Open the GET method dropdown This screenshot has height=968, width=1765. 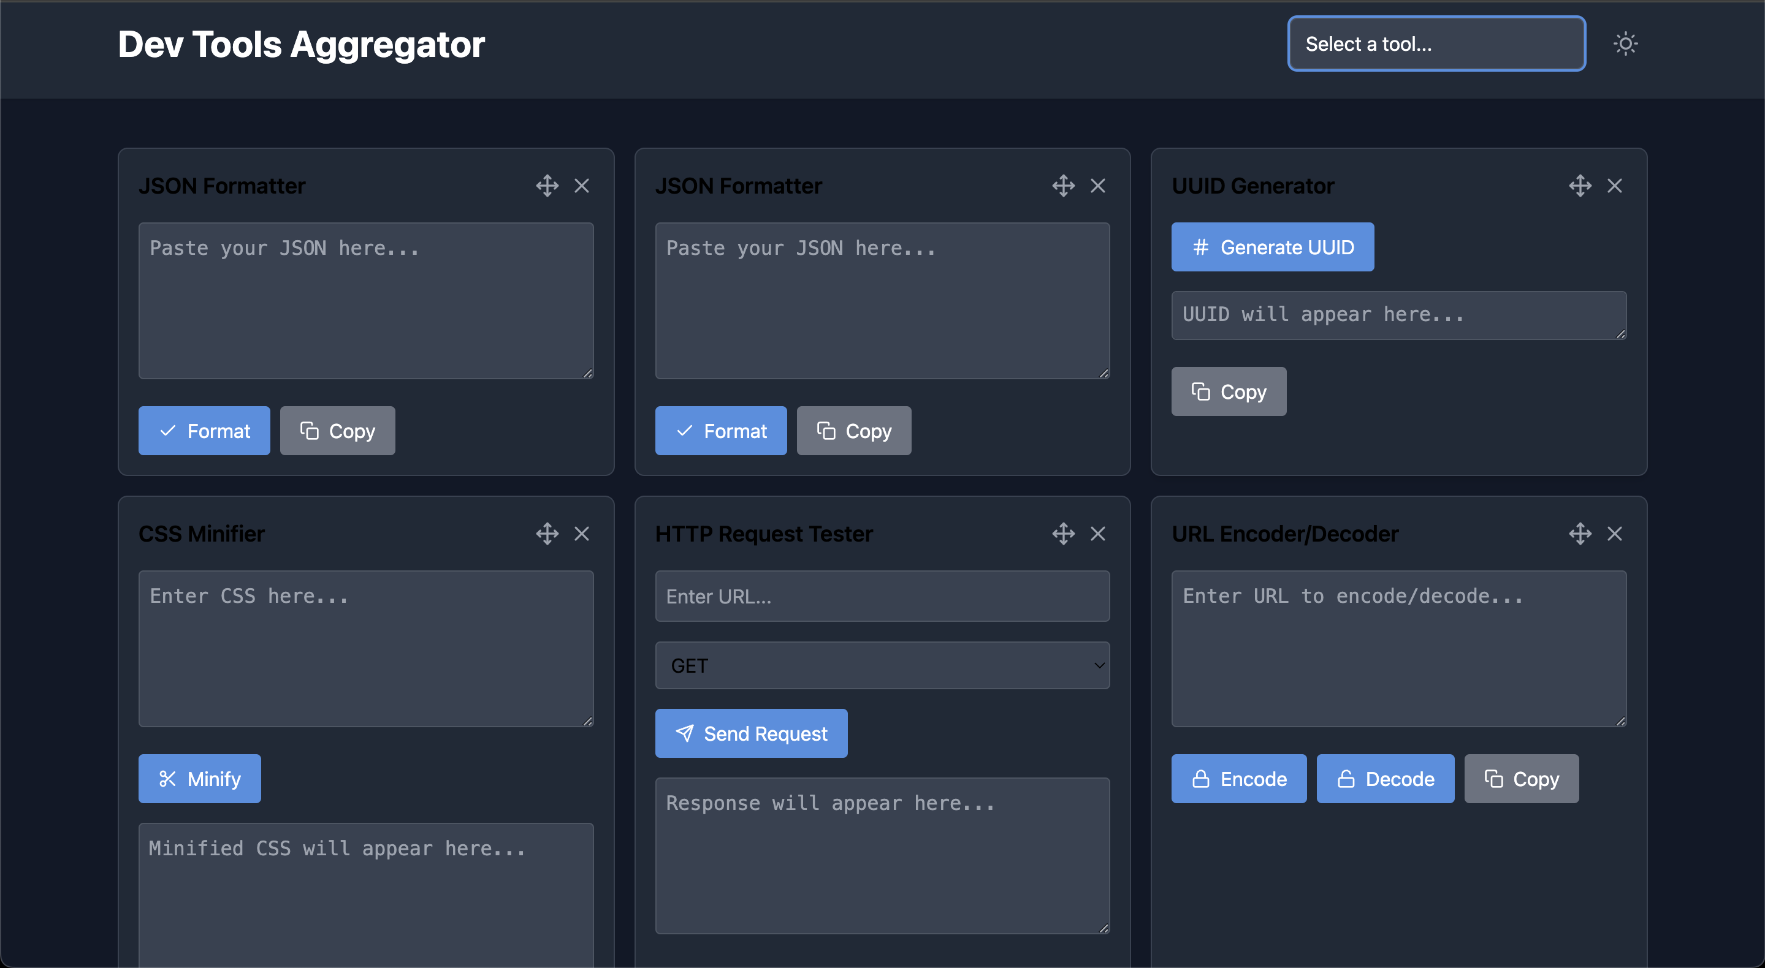coord(882,665)
